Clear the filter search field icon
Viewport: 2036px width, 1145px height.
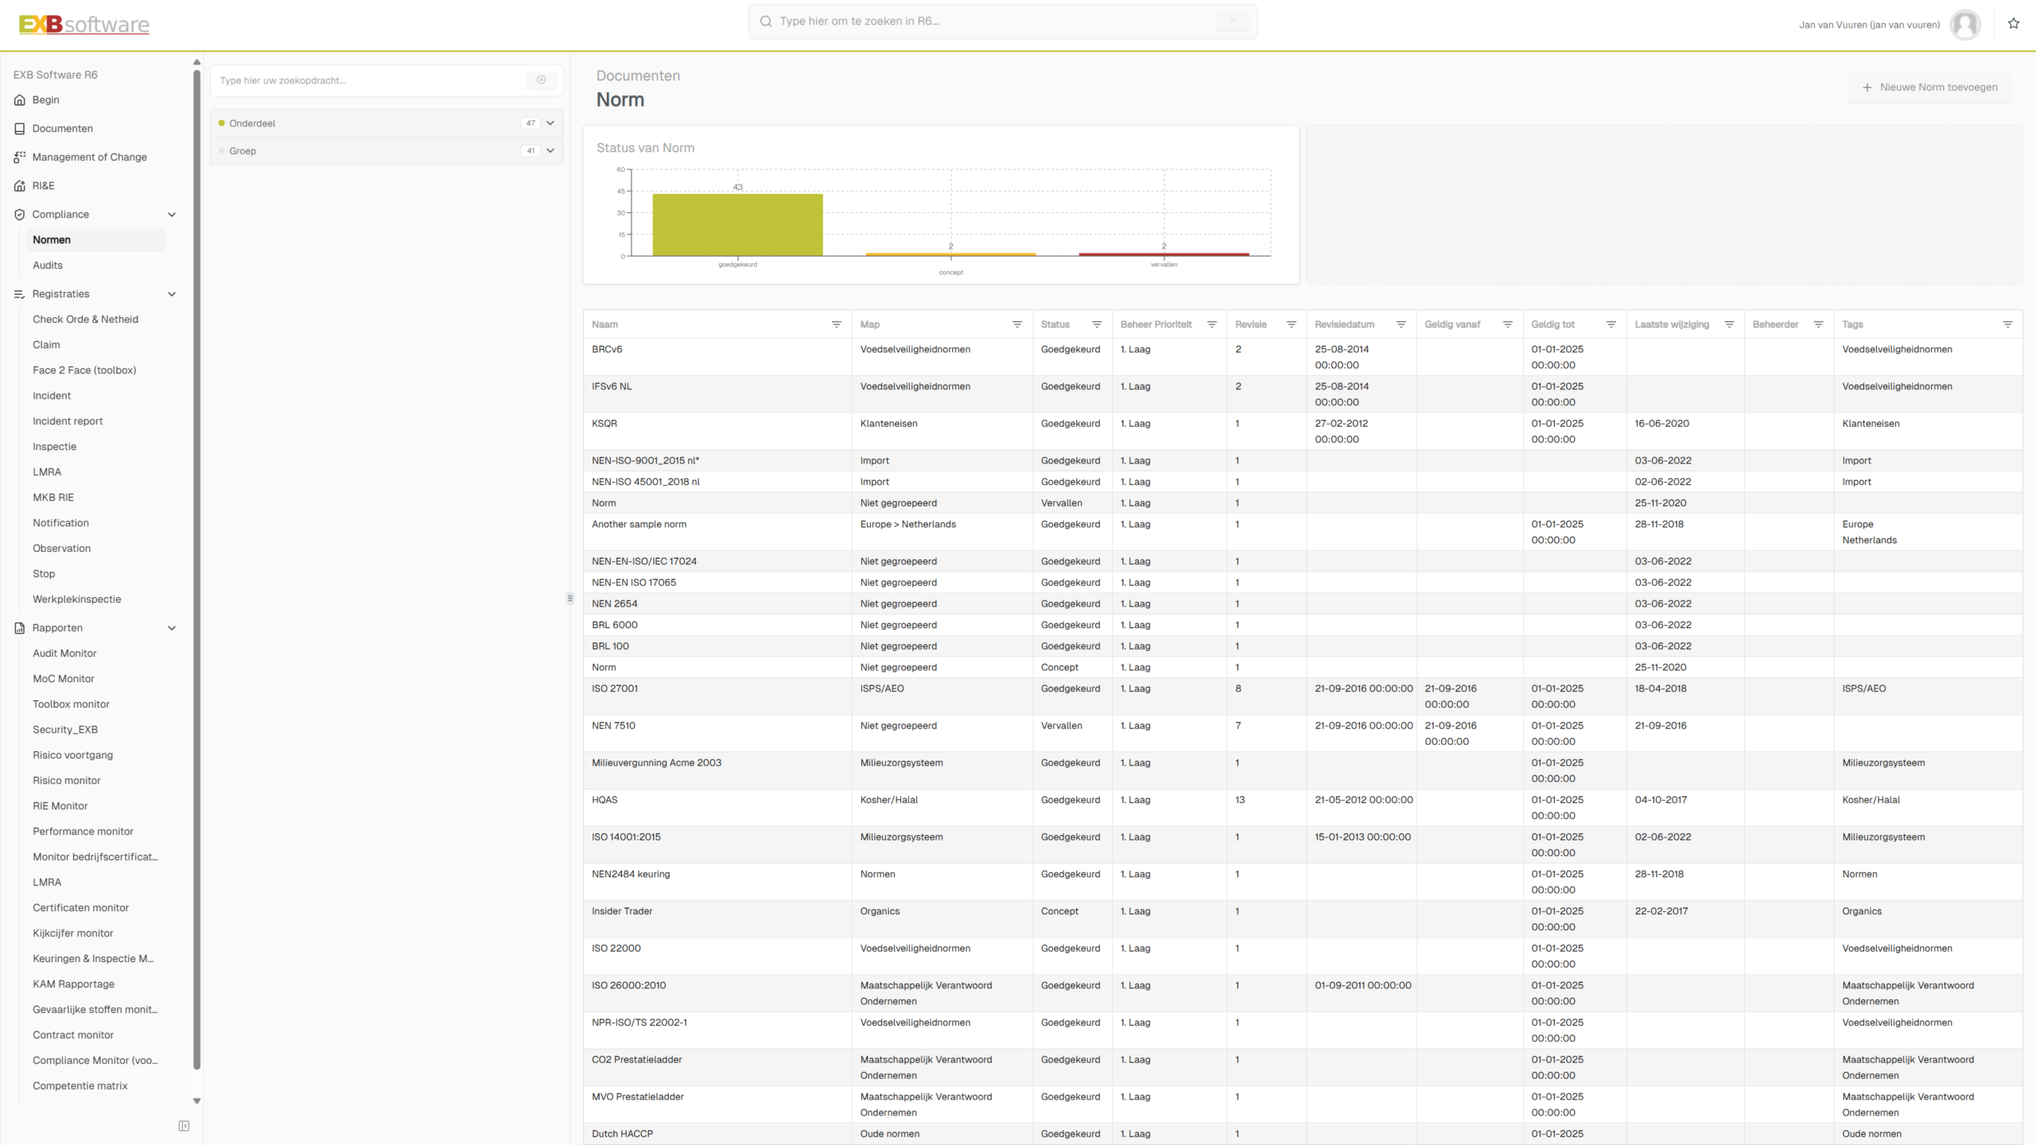pyautogui.click(x=541, y=80)
